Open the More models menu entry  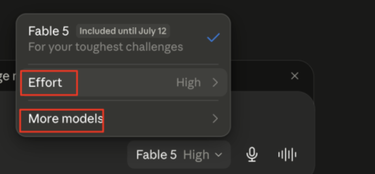[123, 119]
